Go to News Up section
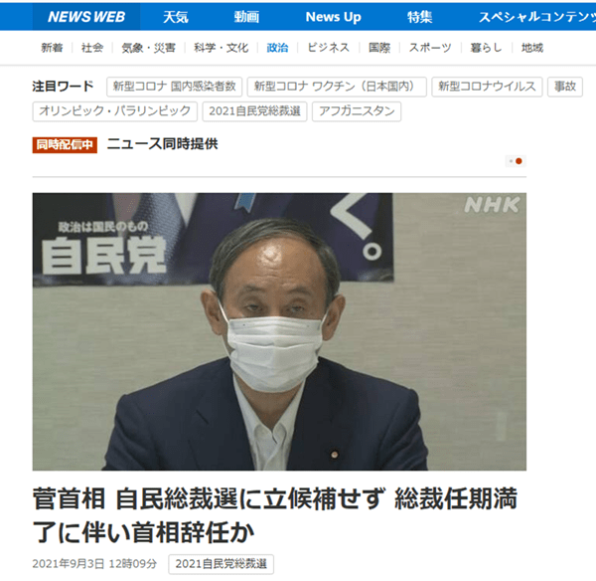The width and height of the screenshot is (596, 581). click(334, 17)
